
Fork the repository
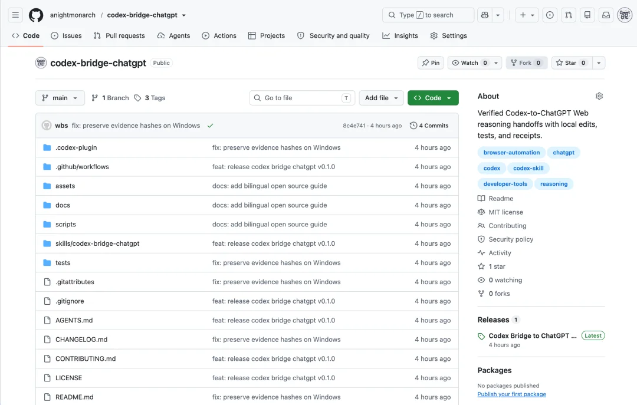tap(527, 63)
